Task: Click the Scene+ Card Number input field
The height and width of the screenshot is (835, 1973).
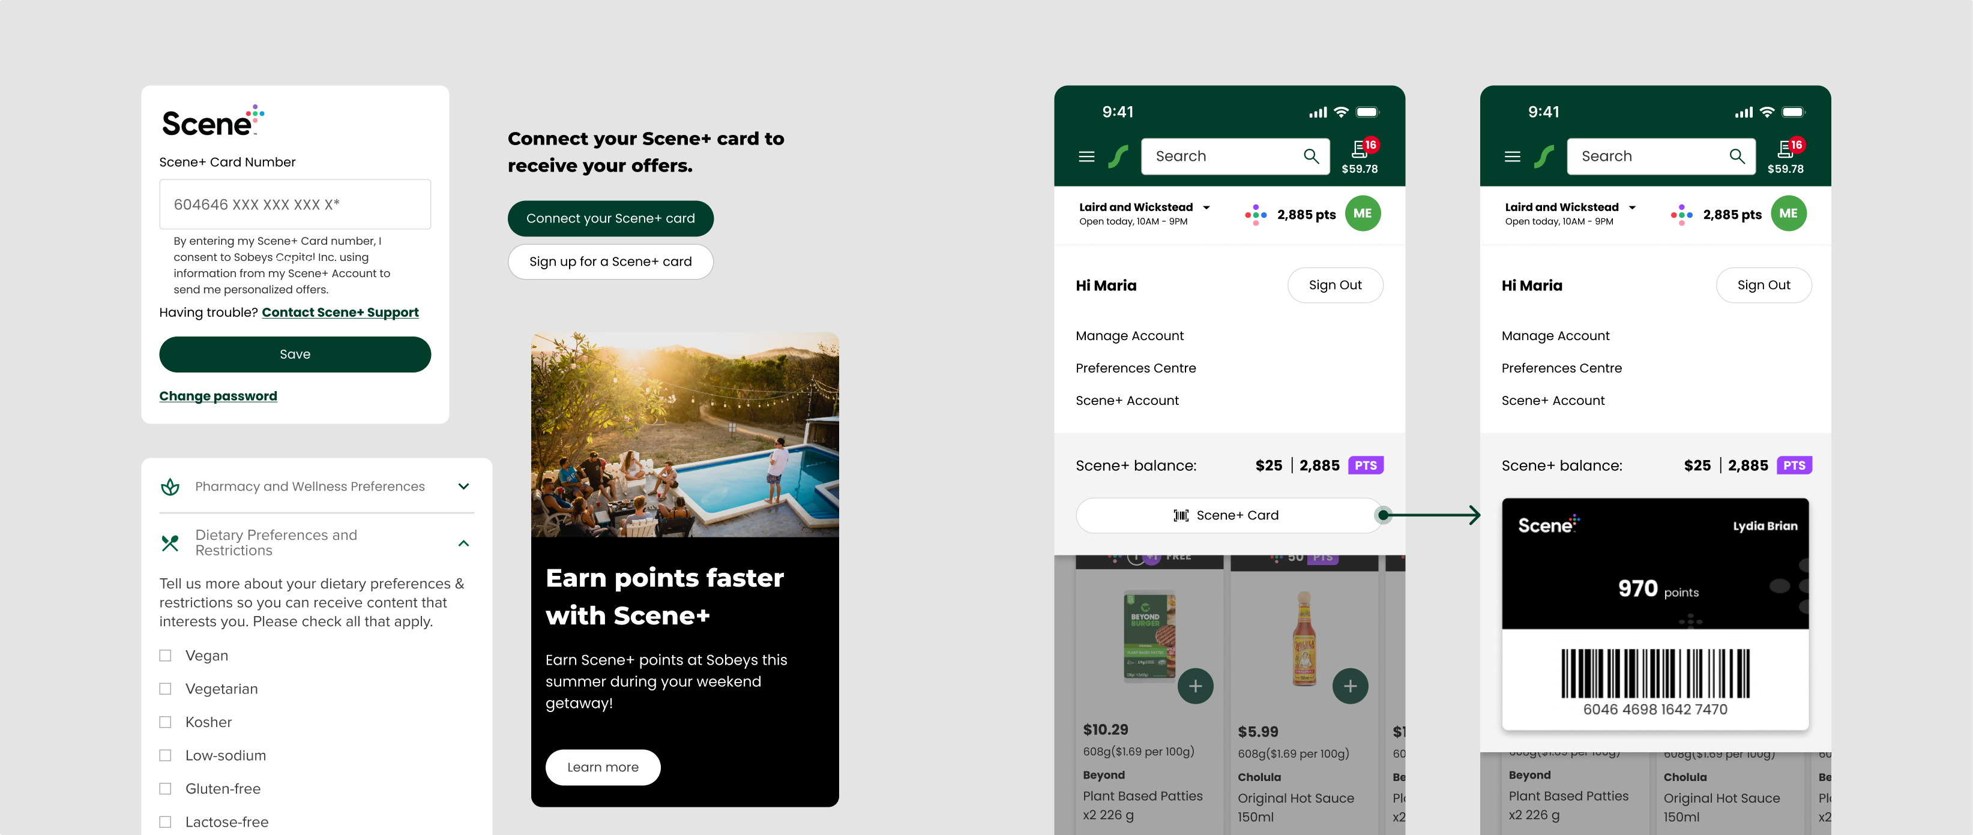Action: coord(295,205)
